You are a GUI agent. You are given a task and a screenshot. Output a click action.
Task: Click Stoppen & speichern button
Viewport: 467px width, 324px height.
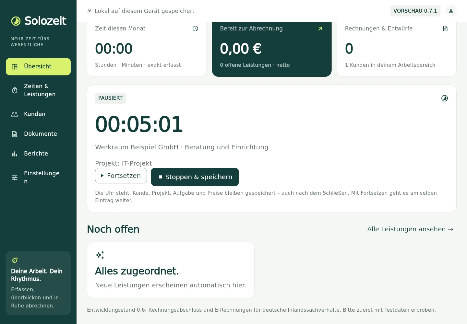[195, 177]
